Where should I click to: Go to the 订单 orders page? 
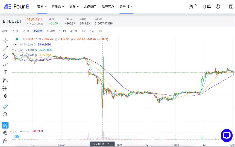coord(207,7)
